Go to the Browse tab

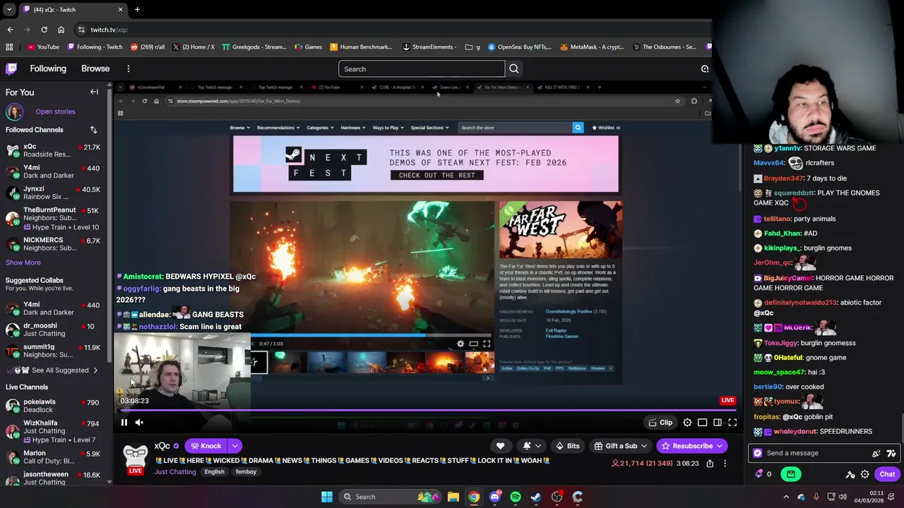(x=95, y=68)
